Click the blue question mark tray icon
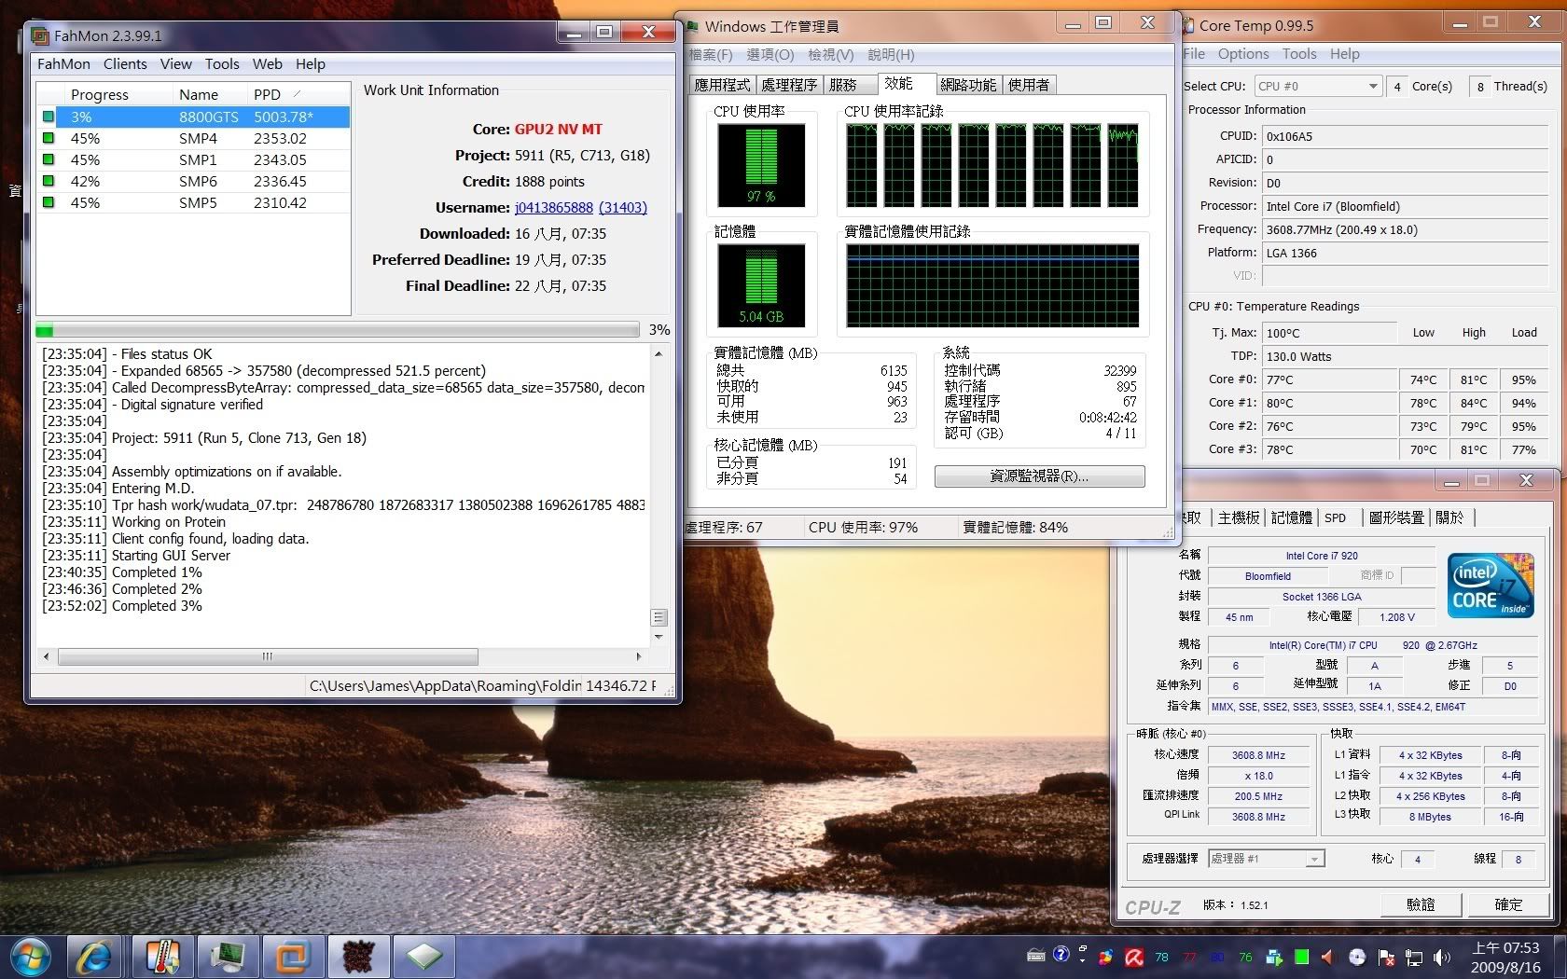Screen dimensions: 1567x979 pyautogui.click(x=1061, y=955)
